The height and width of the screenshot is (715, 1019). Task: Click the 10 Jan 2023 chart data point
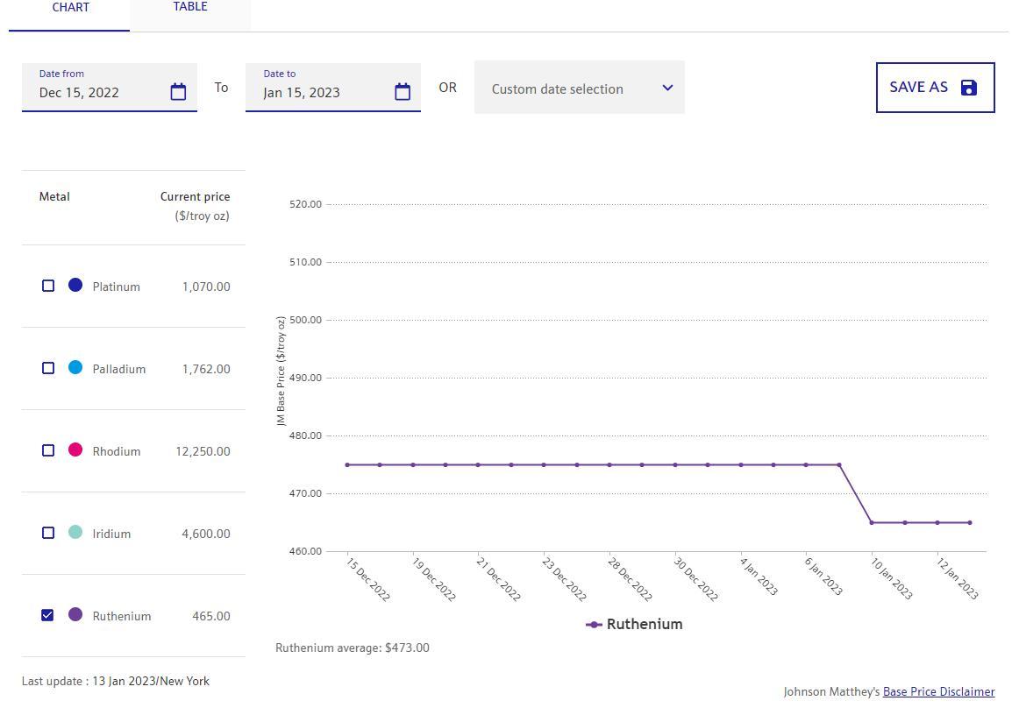click(872, 523)
